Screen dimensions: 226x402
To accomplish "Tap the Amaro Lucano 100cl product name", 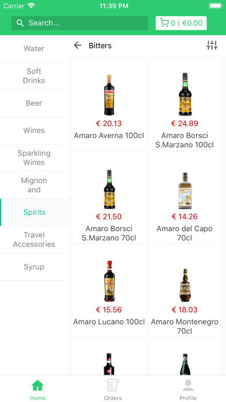I will click(109, 322).
